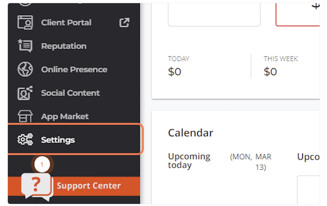327x206 pixels.
Task: Open Client Portal external link arrow icon
Action: coord(124,23)
